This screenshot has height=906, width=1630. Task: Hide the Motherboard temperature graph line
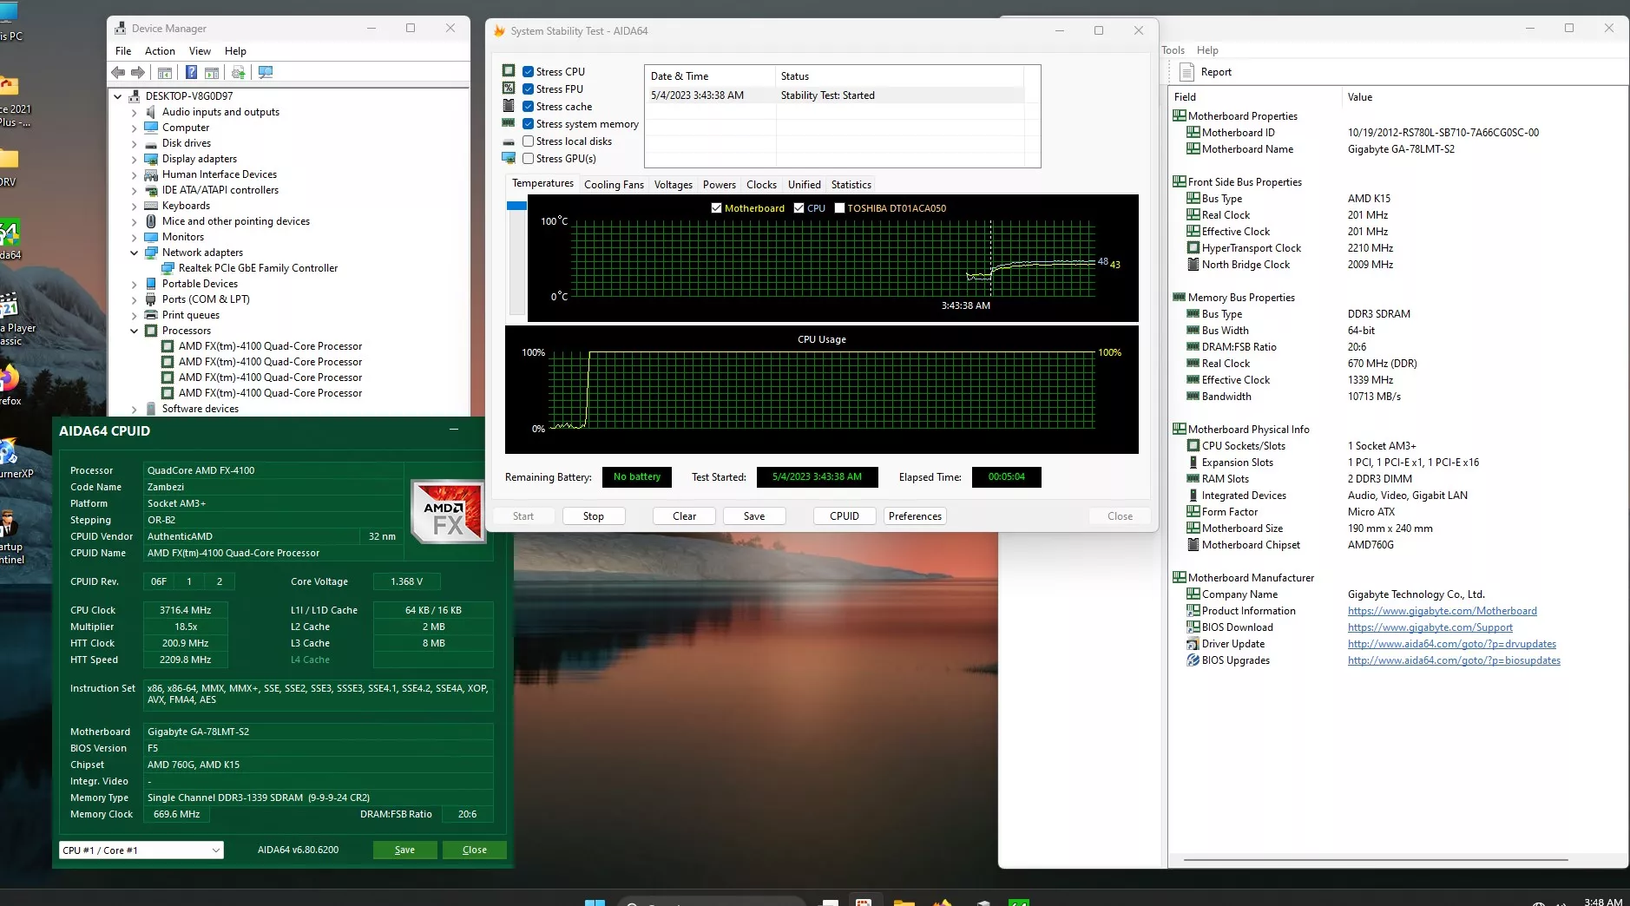coord(716,208)
